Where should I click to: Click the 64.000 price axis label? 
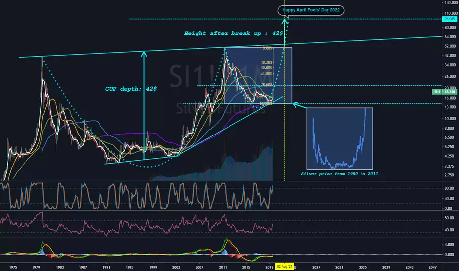click(450, 37)
